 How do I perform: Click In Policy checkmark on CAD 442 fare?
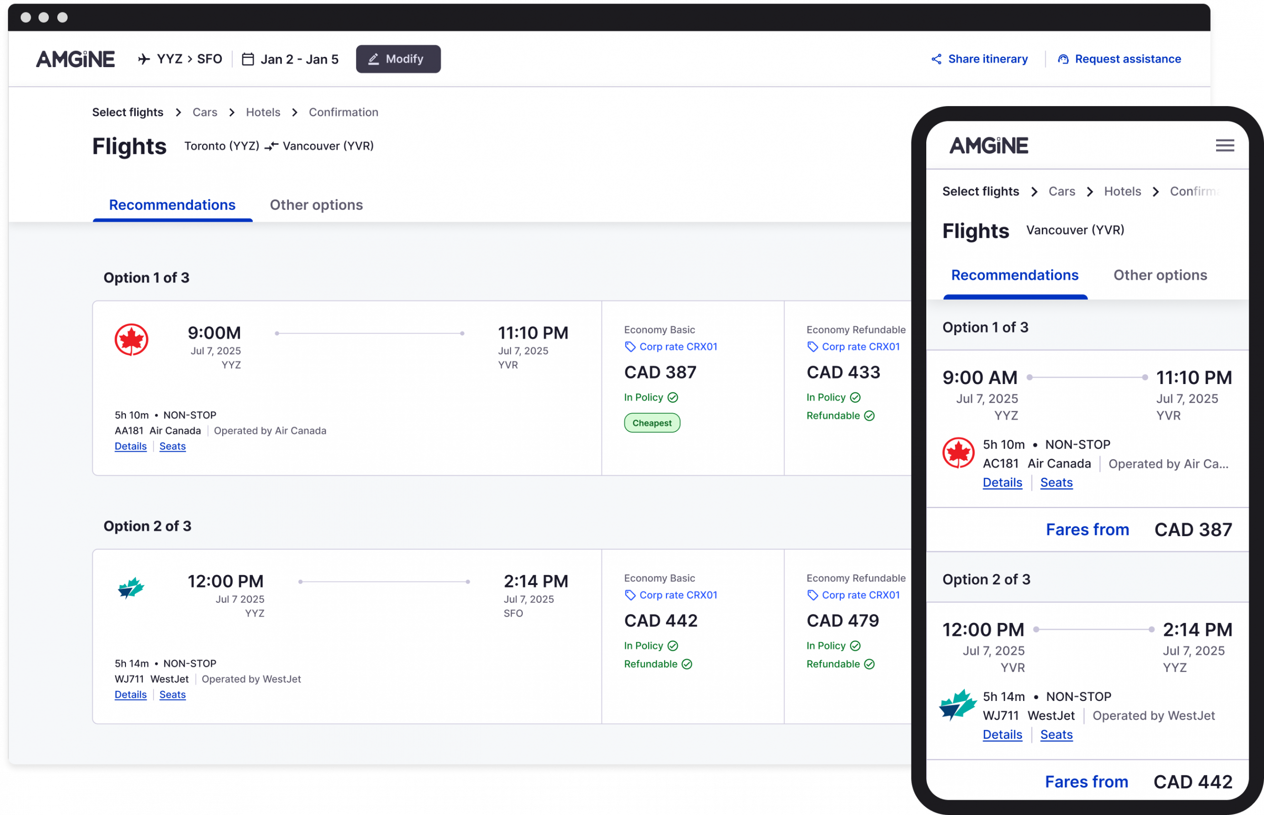(673, 646)
